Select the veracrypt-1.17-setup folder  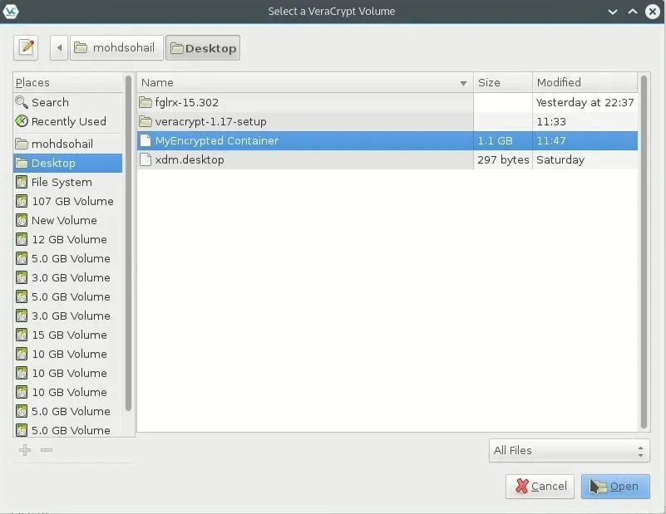(x=387, y=121)
